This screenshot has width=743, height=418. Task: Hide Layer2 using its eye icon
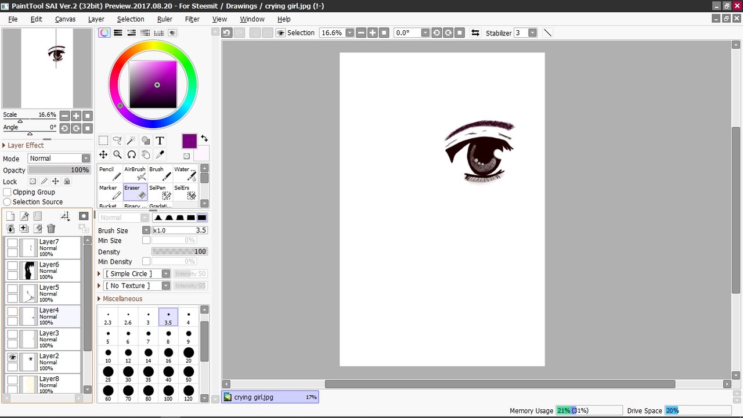point(12,358)
